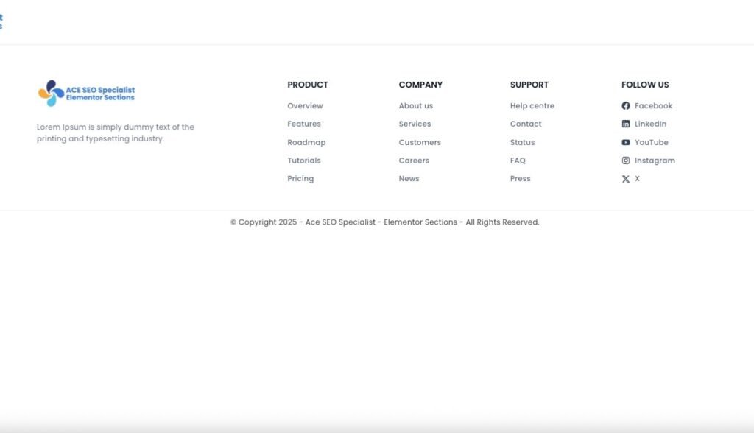This screenshot has height=433, width=754.
Task: Open the Pricing link
Action: (x=300, y=179)
